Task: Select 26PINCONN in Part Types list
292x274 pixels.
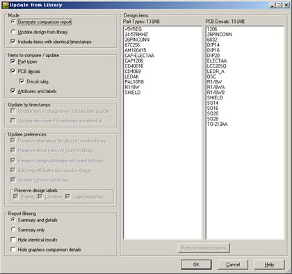Action: [137, 40]
